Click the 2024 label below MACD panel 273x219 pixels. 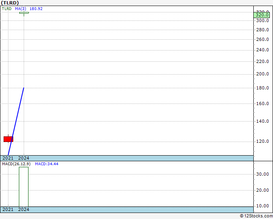tap(24, 209)
